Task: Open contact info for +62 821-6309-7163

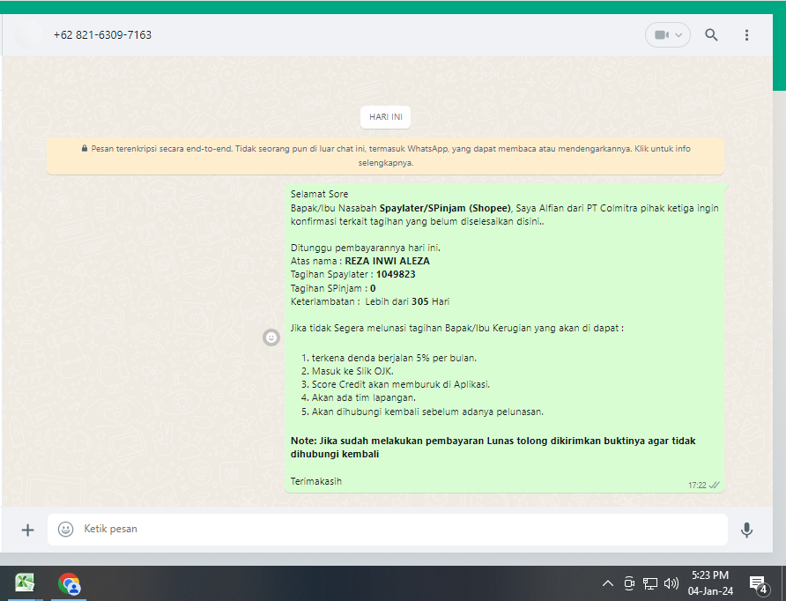Action: click(x=102, y=34)
